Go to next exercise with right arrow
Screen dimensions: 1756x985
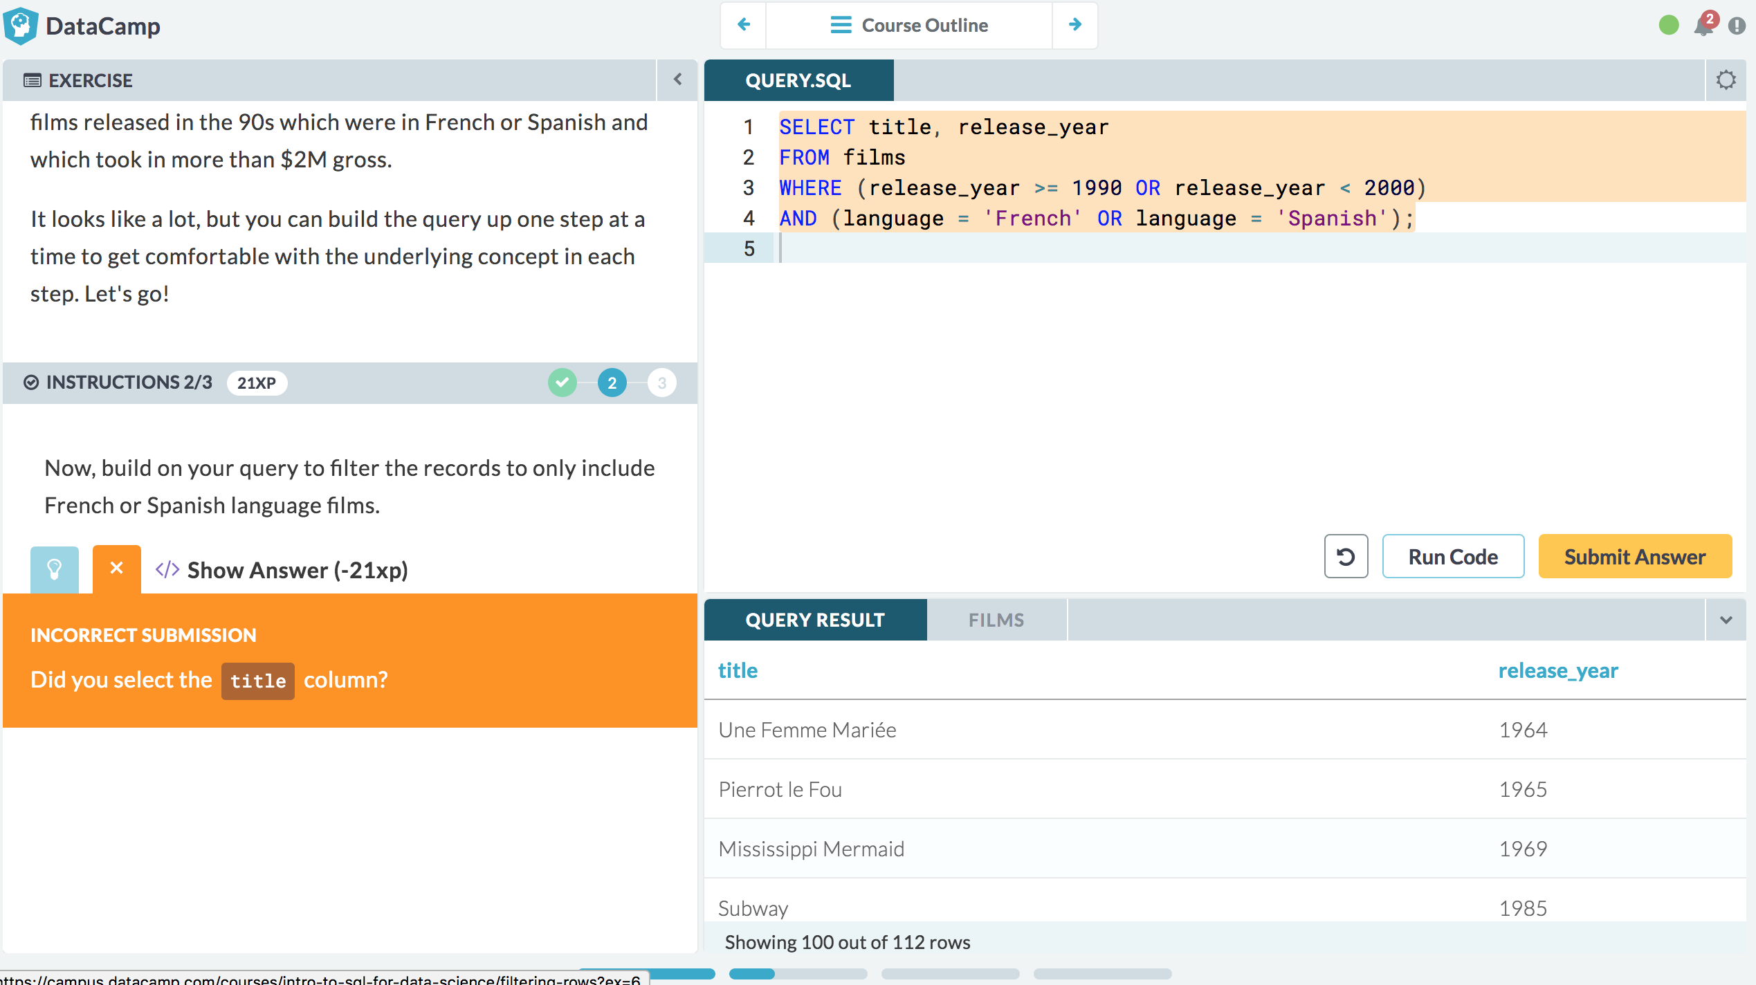[1074, 26]
